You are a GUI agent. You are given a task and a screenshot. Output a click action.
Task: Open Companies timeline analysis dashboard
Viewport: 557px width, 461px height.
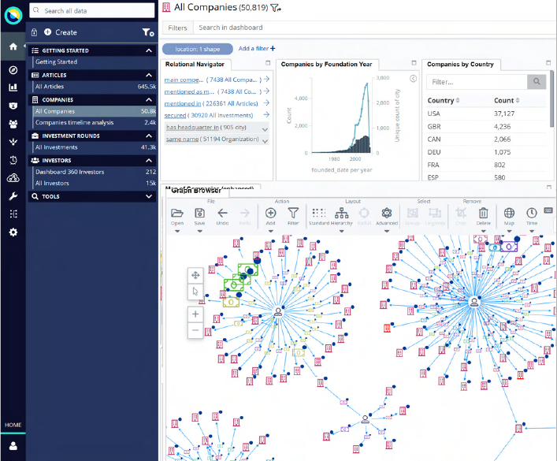pyautogui.click(x=75, y=122)
